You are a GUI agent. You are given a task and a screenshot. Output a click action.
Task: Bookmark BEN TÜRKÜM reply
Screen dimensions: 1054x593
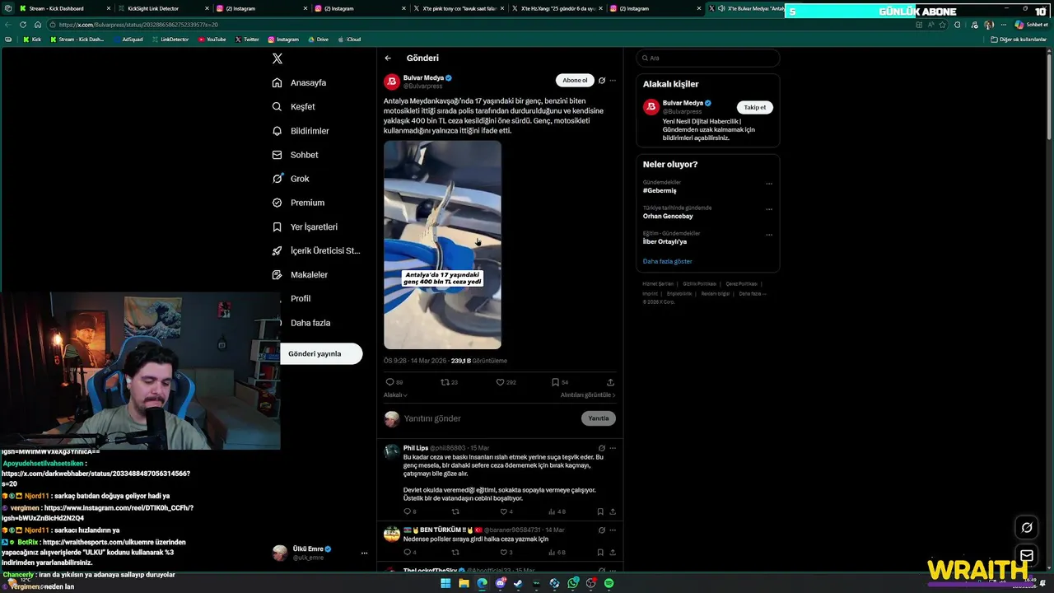[600, 553]
